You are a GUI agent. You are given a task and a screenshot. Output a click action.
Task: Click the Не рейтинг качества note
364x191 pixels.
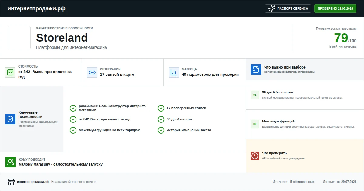[342, 47]
